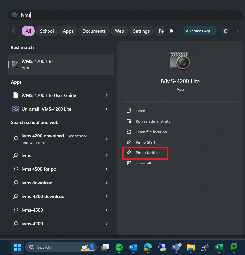The width and height of the screenshot is (245, 255).
Task: Switch to the Apps filter tab
Action: (x=68, y=31)
